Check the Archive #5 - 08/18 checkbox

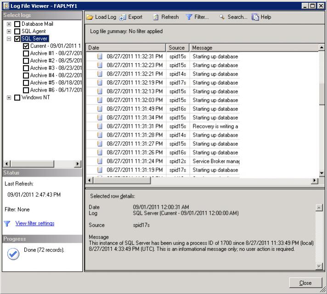pos(26,83)
